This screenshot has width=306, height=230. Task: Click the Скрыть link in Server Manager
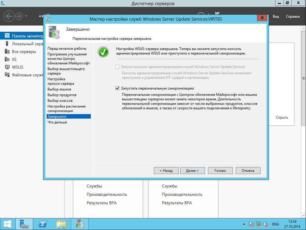coord(282,117)
